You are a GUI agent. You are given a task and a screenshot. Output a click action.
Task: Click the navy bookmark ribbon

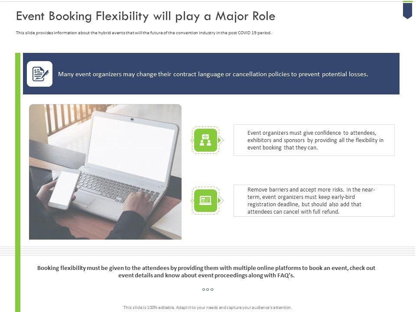click(407, 10)
